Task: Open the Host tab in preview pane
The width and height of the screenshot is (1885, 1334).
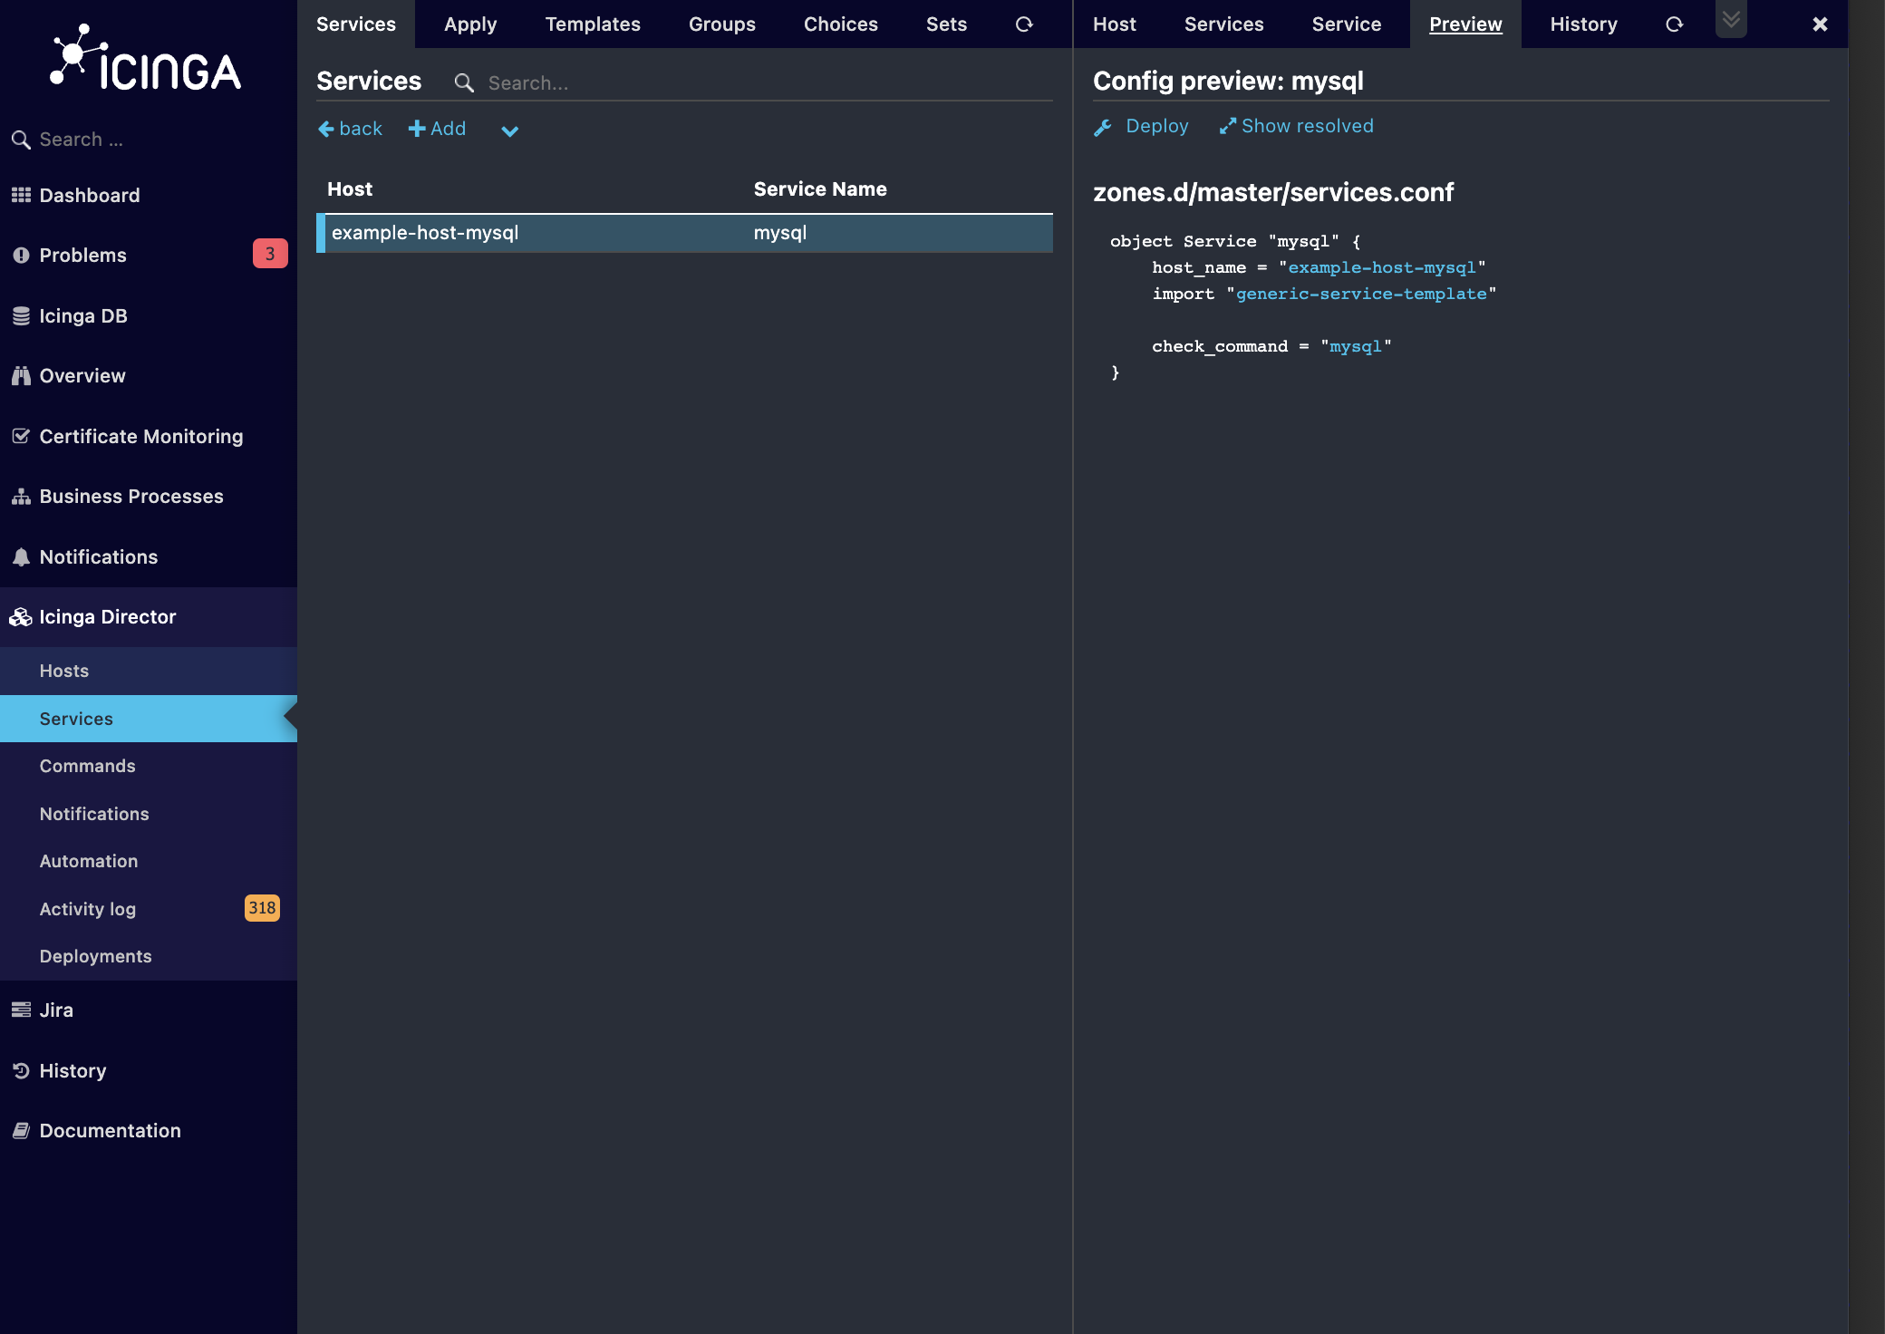Action: pyautogui.click(x=1115, y=24)
